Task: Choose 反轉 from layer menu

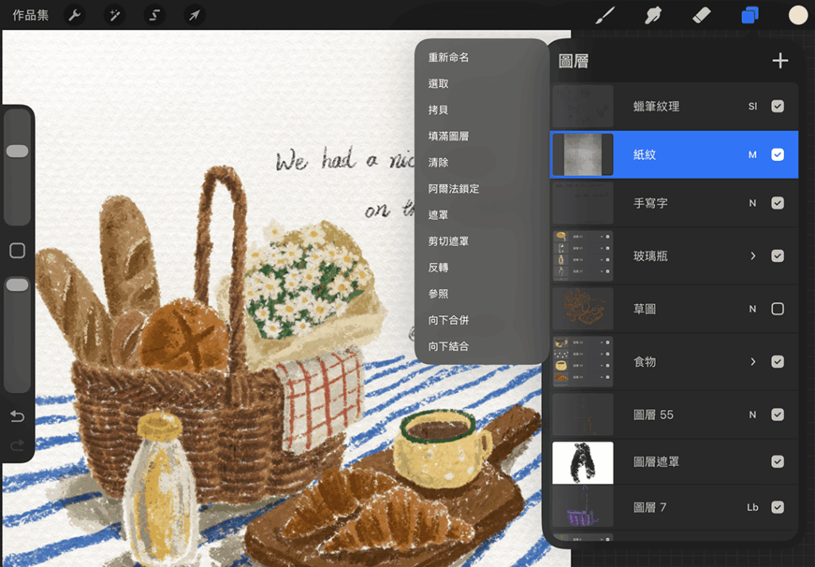Action: point(439,268)
